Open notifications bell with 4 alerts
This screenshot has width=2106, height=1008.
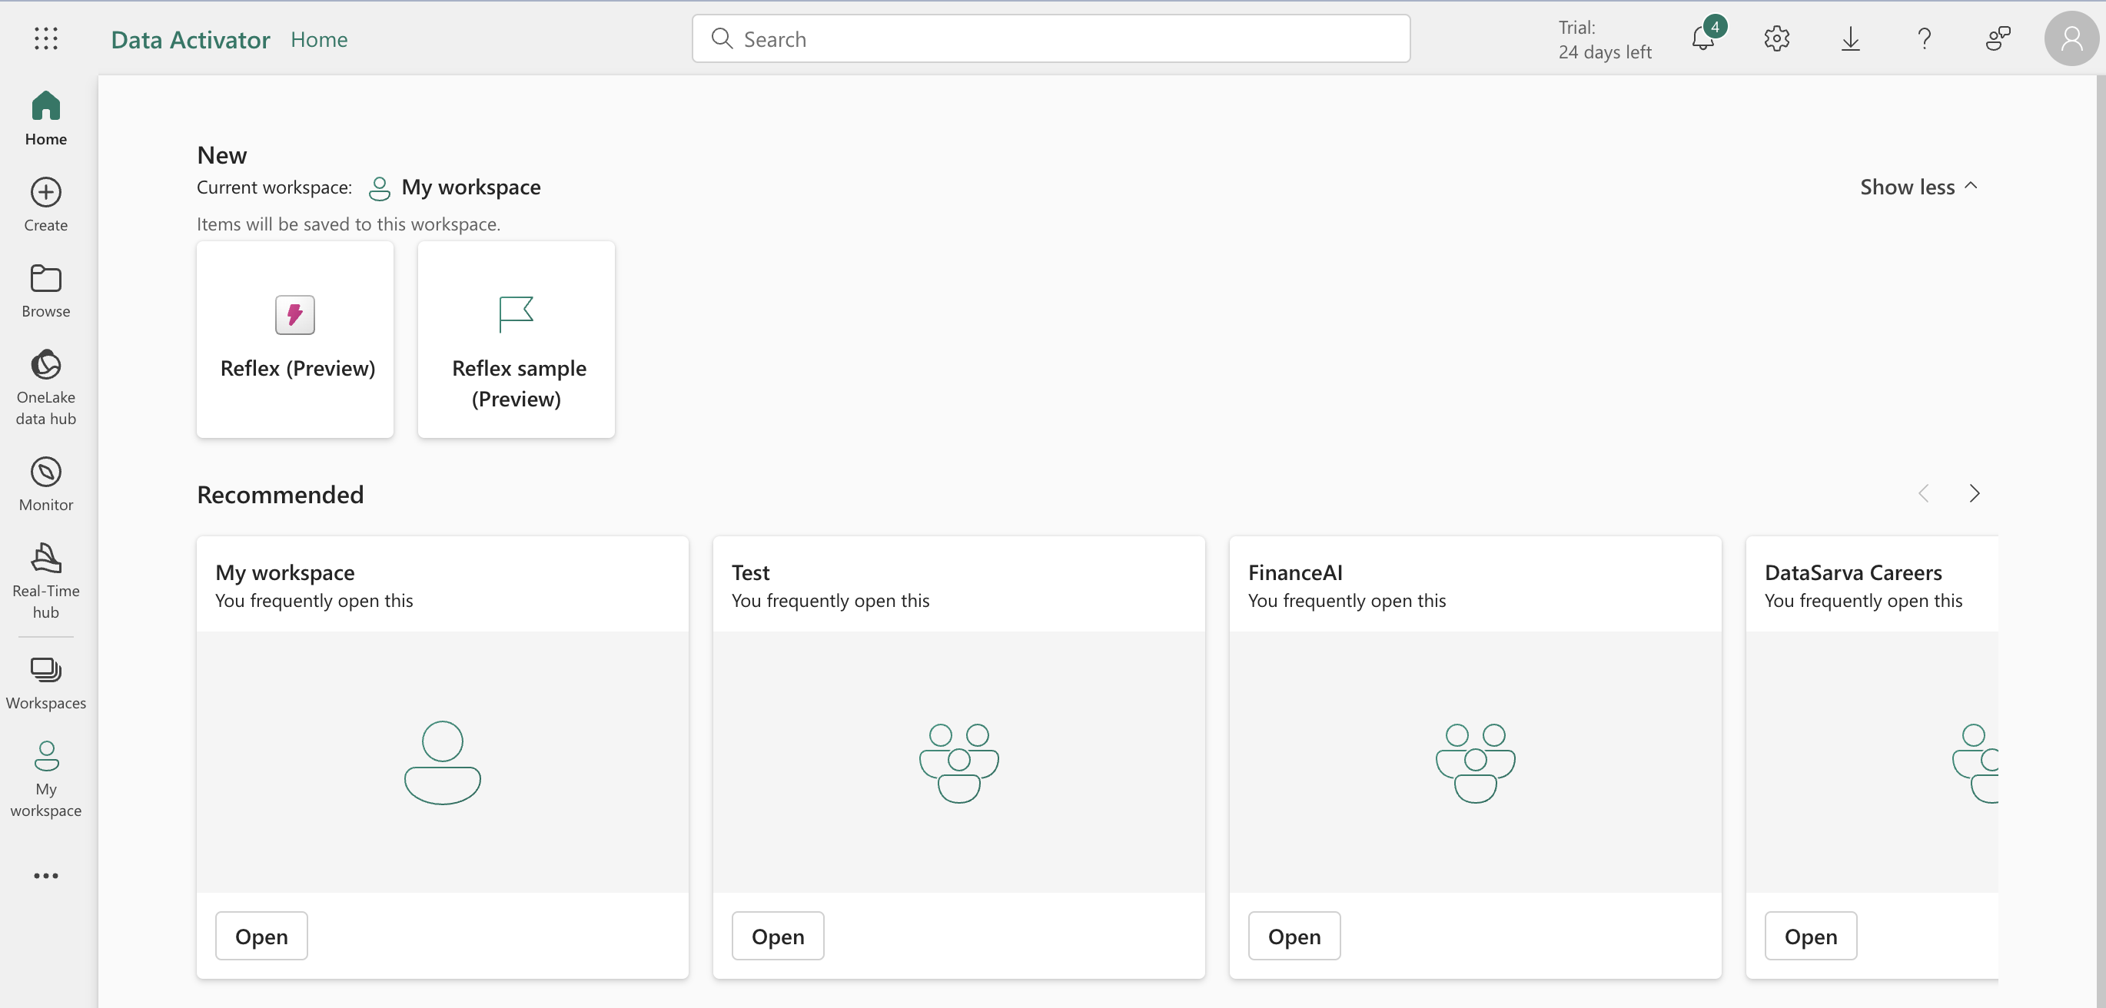click(x=1704, y=38)
